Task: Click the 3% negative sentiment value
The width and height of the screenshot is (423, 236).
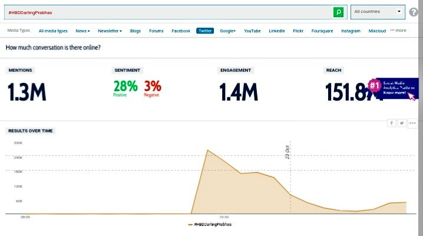Action: click(153, 86)
